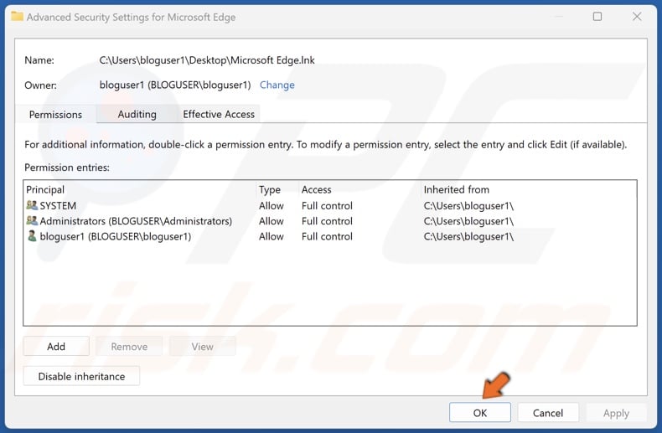This screenshot has width=662, height=433.
Task: Click inherited path in the SYSTEM row
Action: click(x=468, y=205)
